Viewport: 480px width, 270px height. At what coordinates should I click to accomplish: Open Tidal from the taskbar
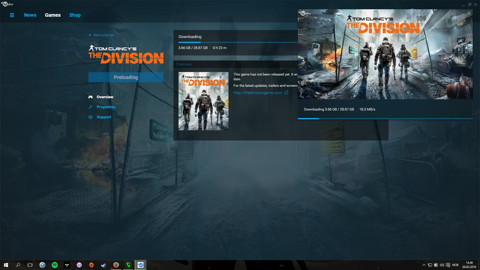[x=67, y=265]
